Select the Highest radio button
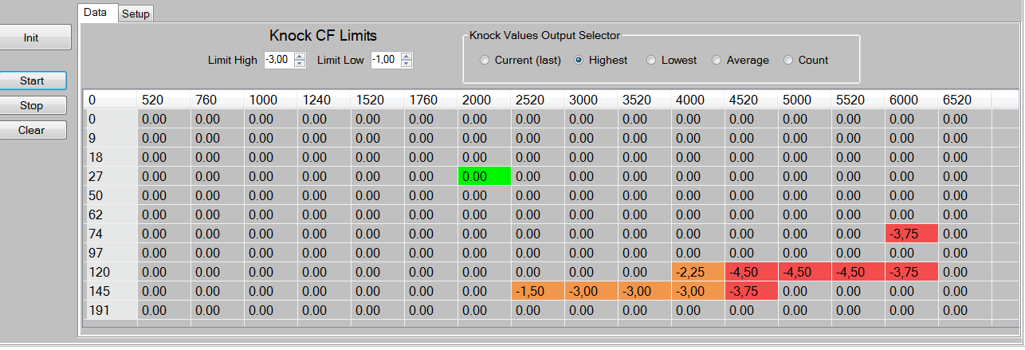The height and width of the screenshot is (350, 1025). [601, 60]
